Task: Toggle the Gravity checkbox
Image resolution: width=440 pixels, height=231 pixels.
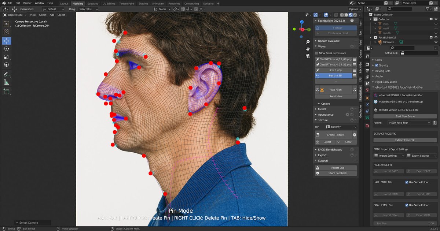Action: pos(377,65)
